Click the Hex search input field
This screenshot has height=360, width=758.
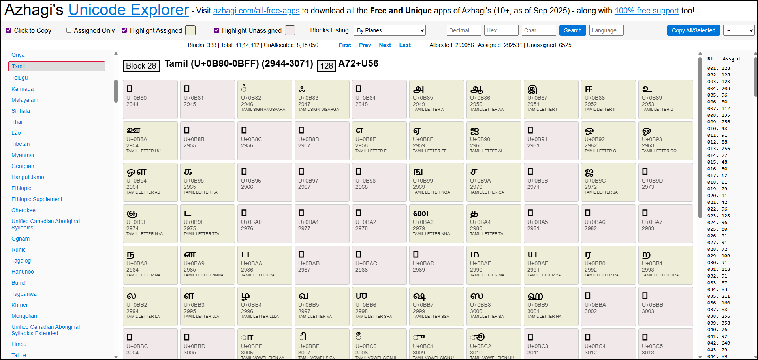click(501, 30)
